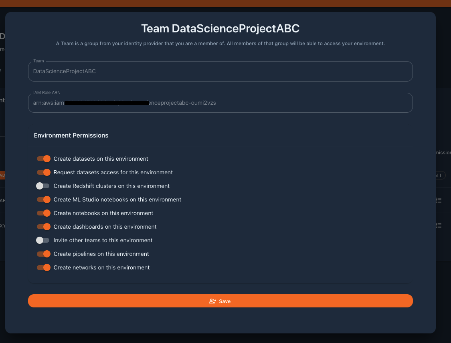Viewport: 451px width, 343px height.
Task: Click the 'Create pipelines on this environment' label
Action: (x=101, y=254)
